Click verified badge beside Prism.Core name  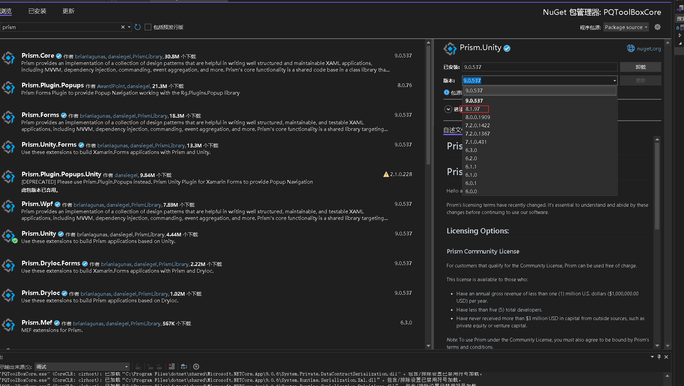point(59,56)
